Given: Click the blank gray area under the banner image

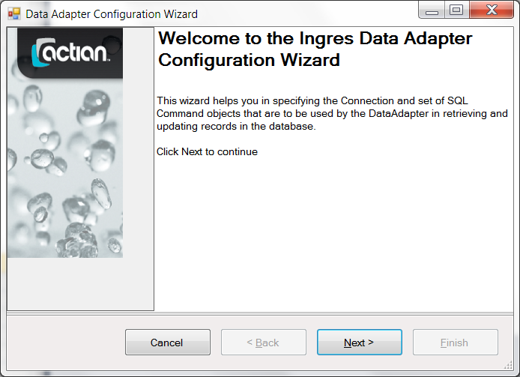Looking at the screenshot, I should pos(79,284).
